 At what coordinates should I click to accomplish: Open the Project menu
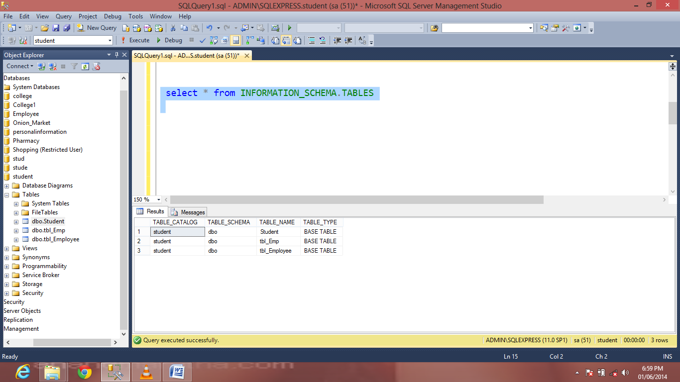click(88, 16)
